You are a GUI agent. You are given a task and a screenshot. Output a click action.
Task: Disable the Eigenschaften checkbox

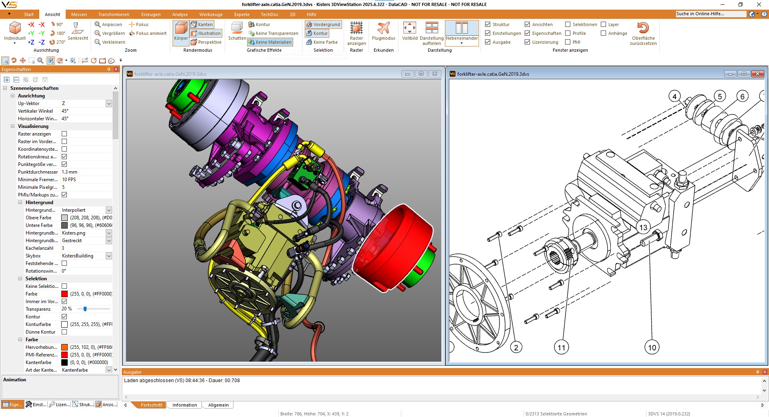coord(528,33)
